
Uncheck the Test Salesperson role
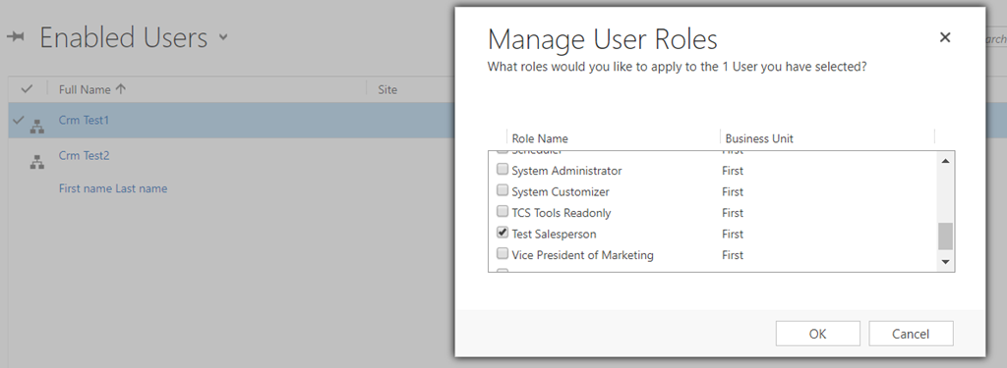pyautogui.click(x=503, y=233)
